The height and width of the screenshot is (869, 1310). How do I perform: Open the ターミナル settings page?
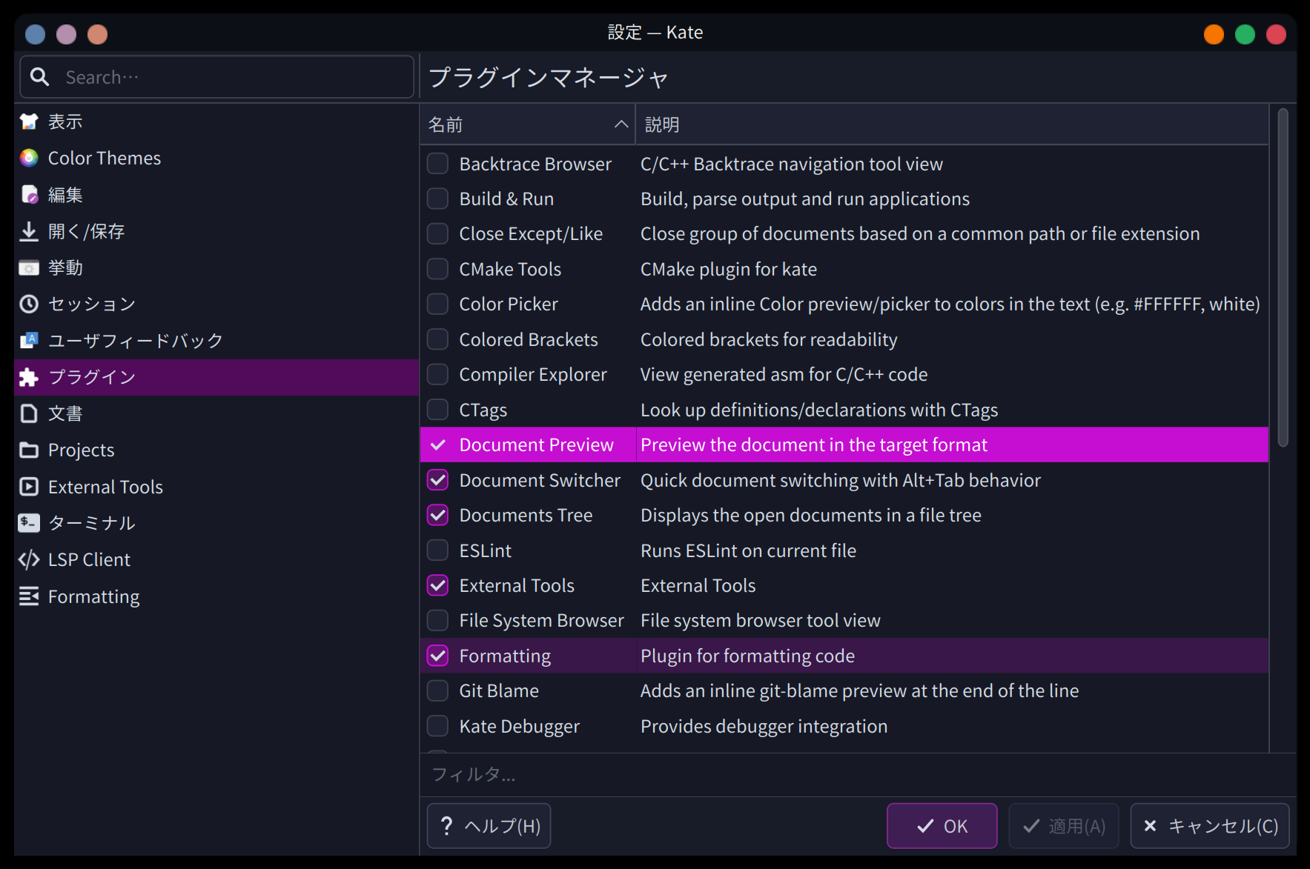(216, 523)
